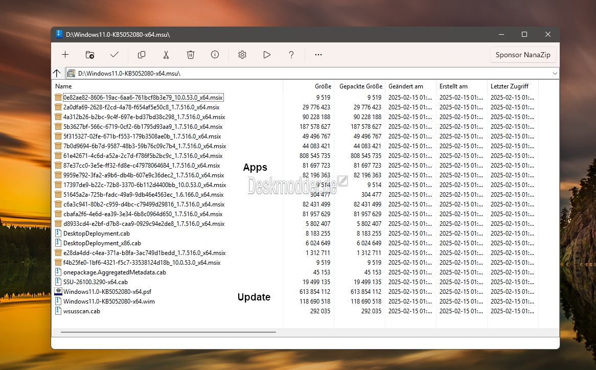This screenshot has height=370, width=596.
Task: Click size value 45 153 in Größe column
Action: (x=322, y=272)
